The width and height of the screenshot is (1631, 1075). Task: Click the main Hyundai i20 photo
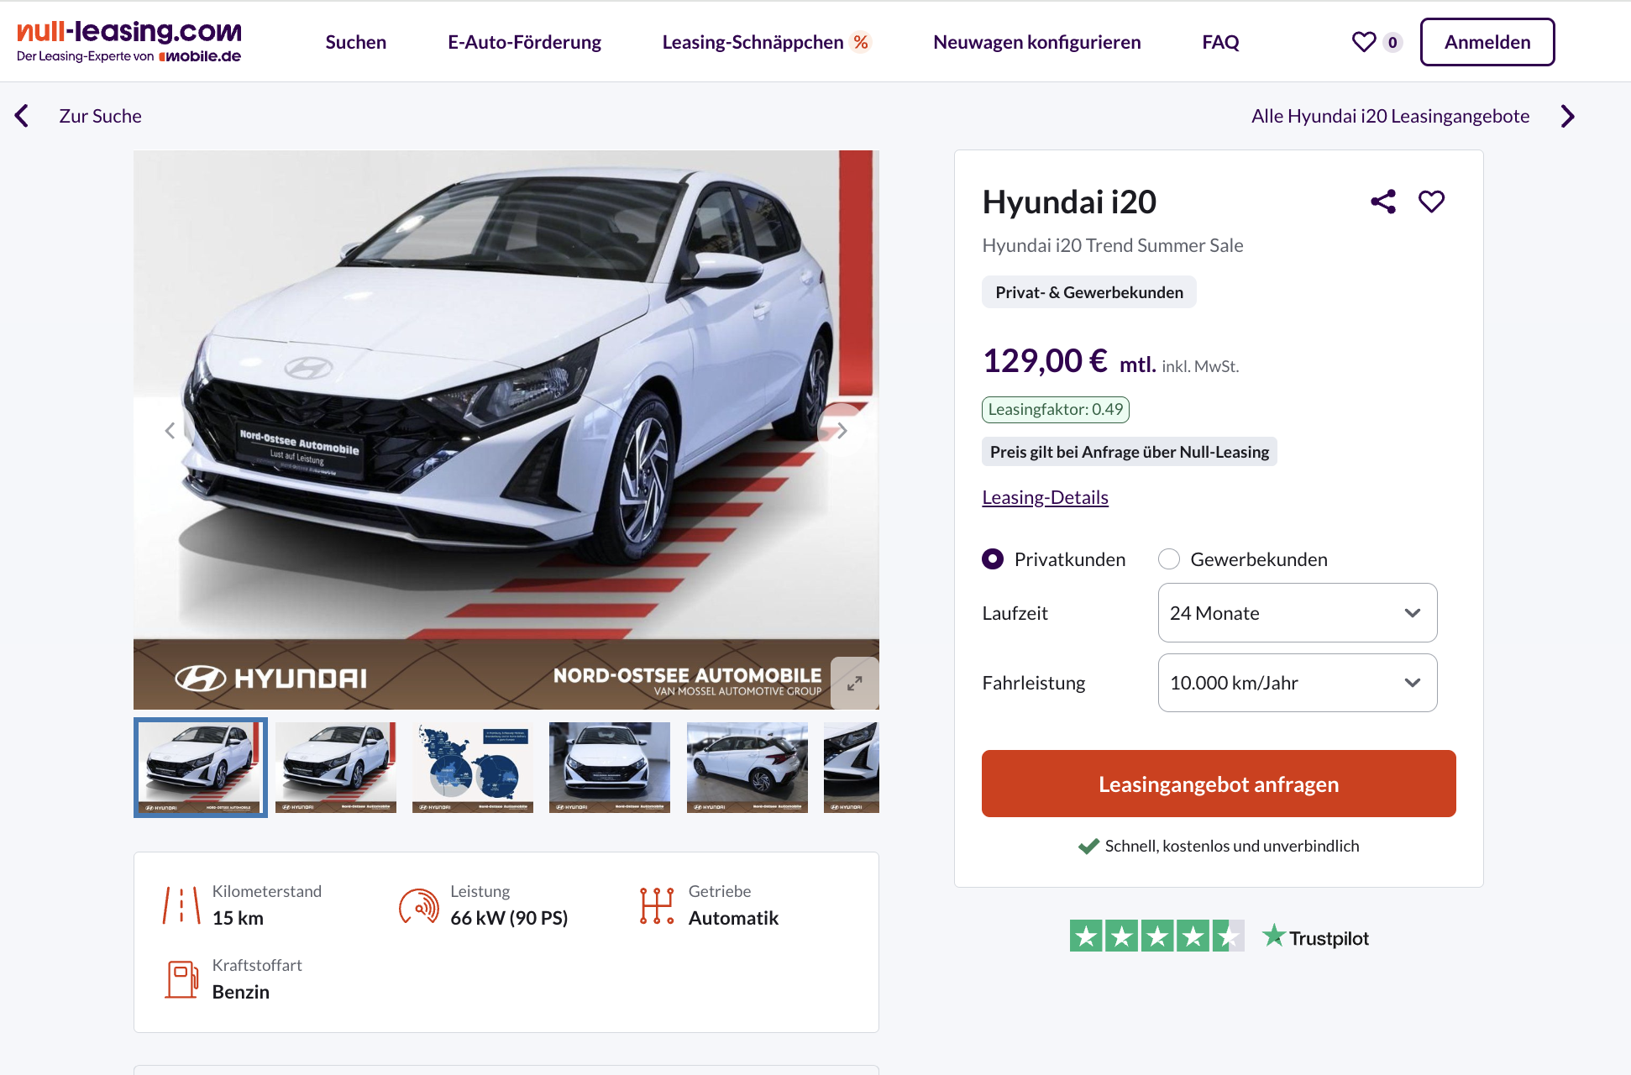pos(506,430)
